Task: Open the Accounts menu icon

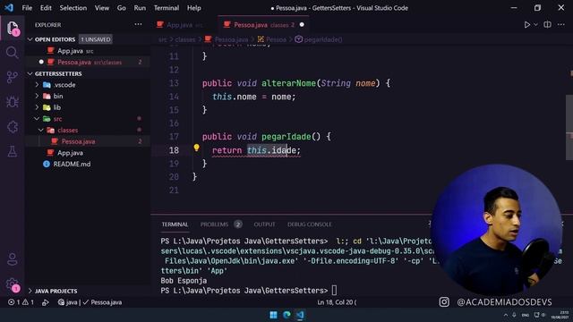Action: (x=12, y=259)
